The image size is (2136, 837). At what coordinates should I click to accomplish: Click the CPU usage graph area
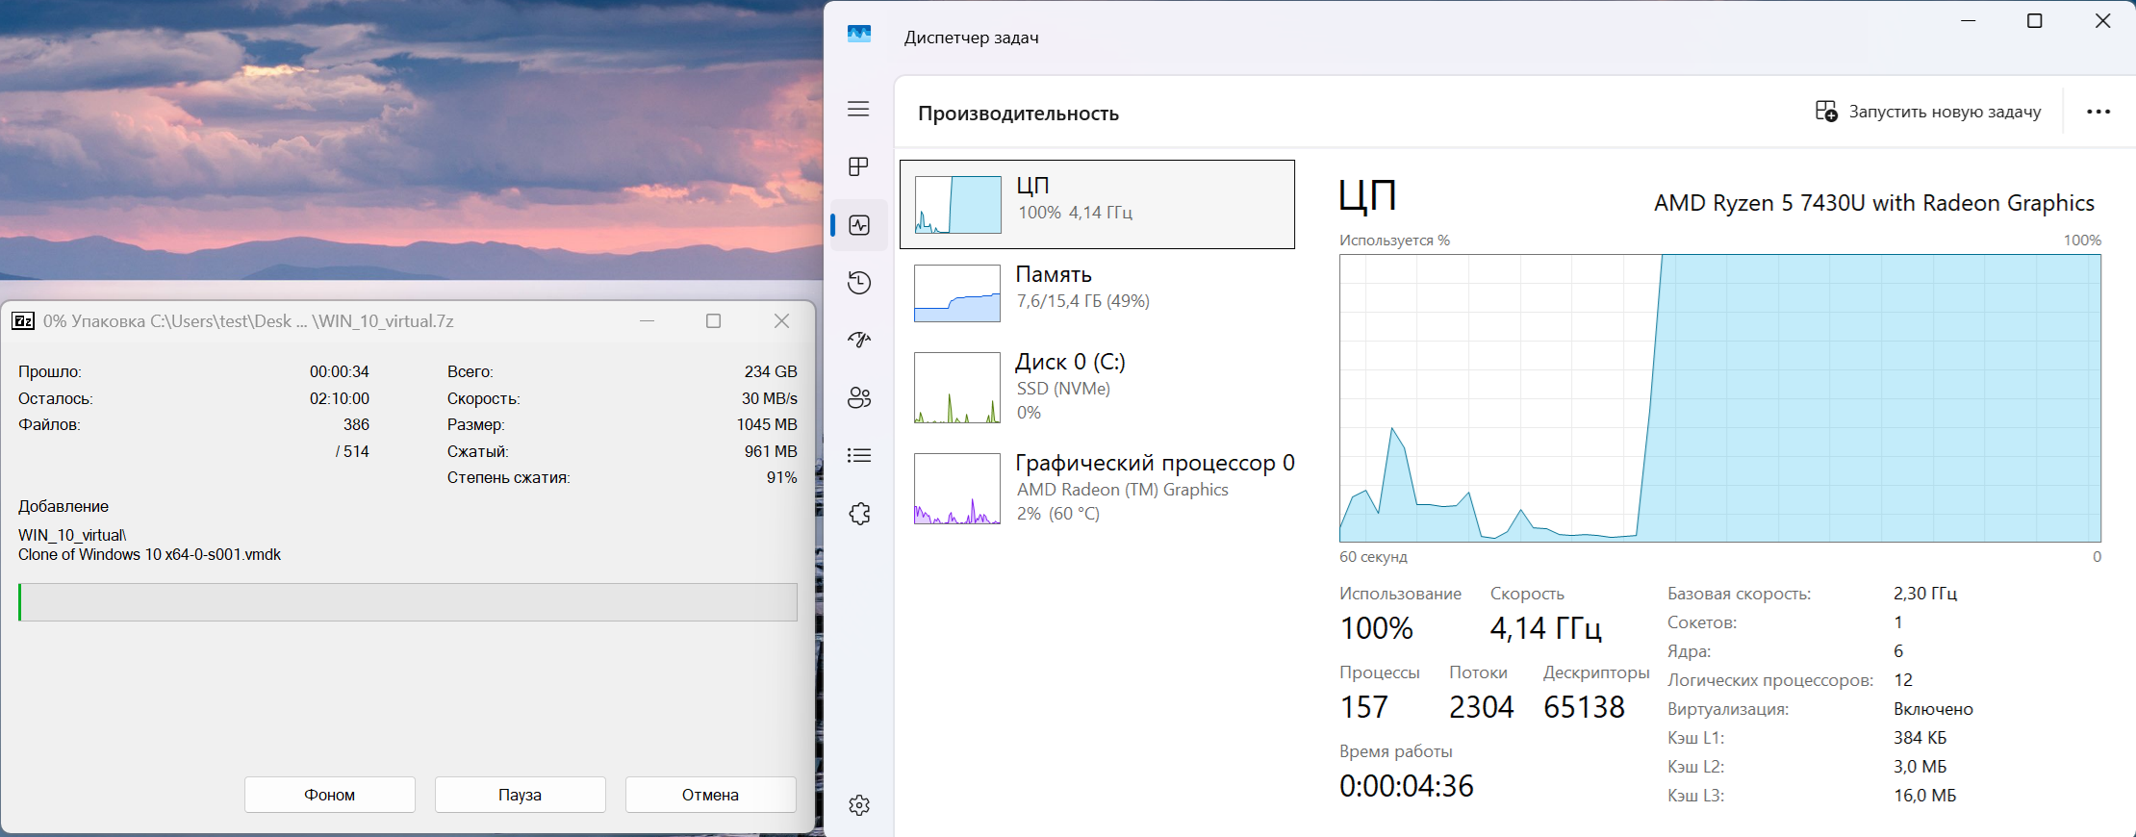tap(1719, 398)
